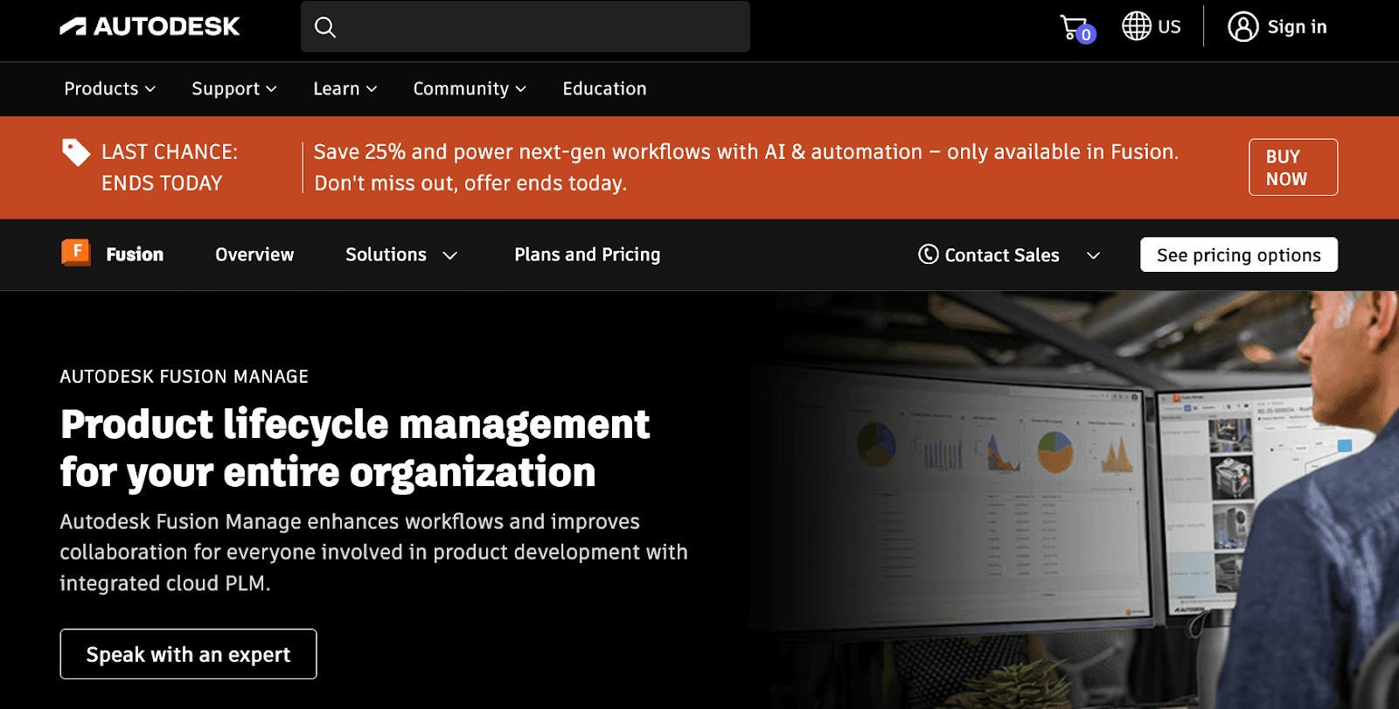Click the globe region icon
The image size is (1399, 709).
[x=1137, y=26]
